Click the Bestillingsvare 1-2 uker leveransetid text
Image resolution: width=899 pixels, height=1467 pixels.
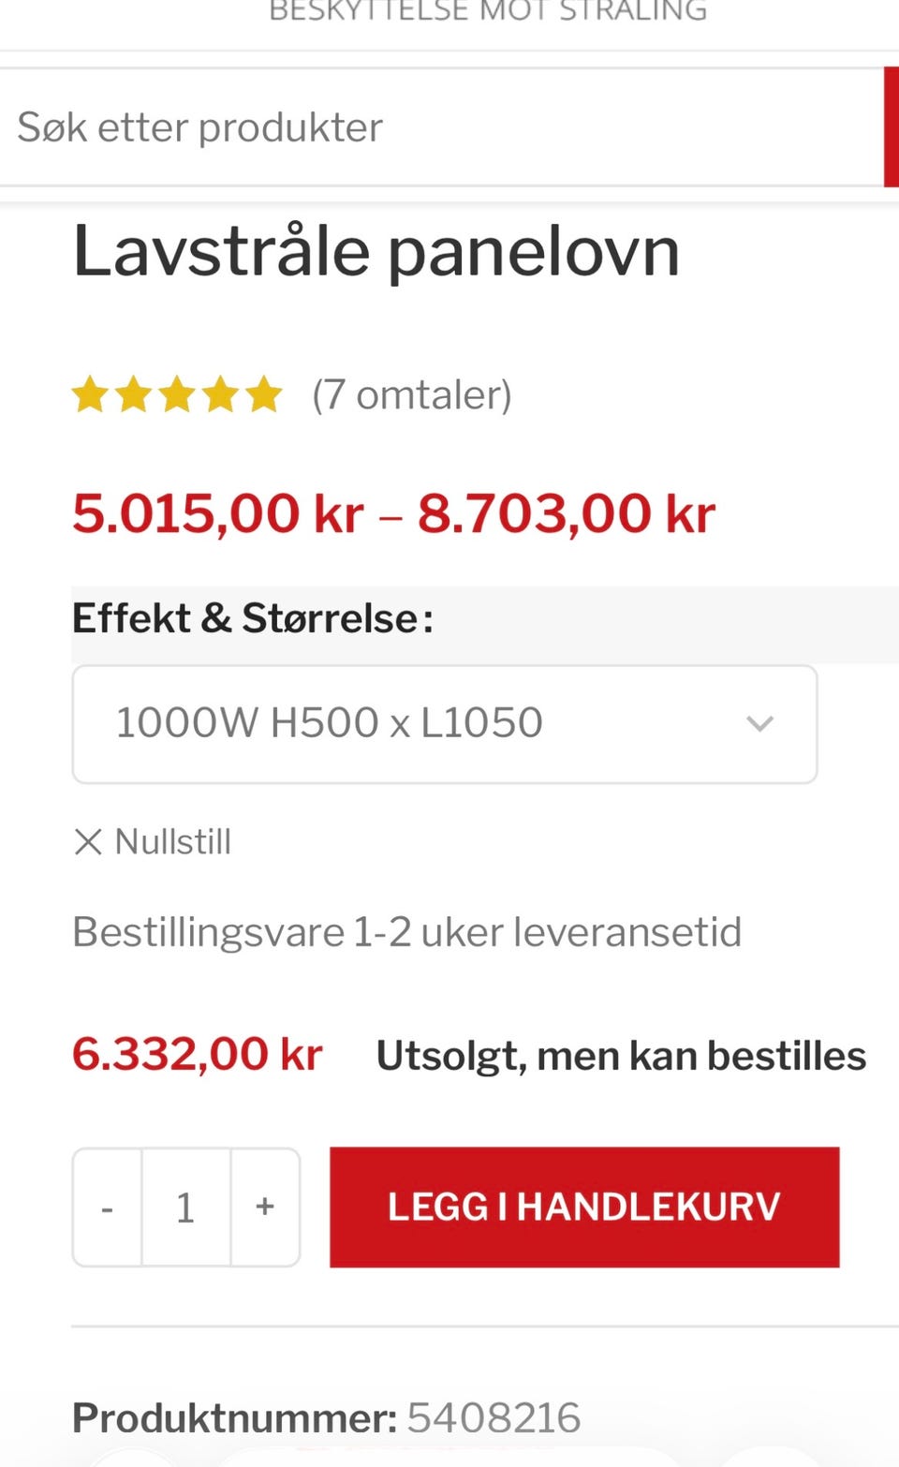point(406,932)
